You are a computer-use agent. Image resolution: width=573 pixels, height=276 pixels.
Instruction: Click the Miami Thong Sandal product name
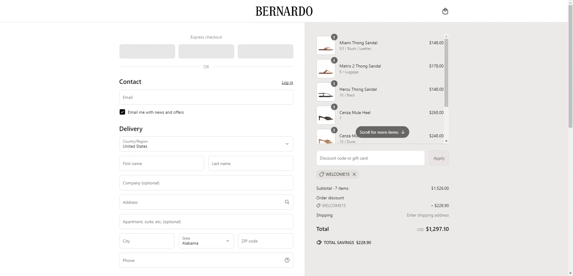pyautogui.click(x=358, y=43)
